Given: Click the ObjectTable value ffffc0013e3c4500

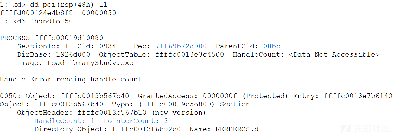Looking at the screenshot, I should point(190,55).
